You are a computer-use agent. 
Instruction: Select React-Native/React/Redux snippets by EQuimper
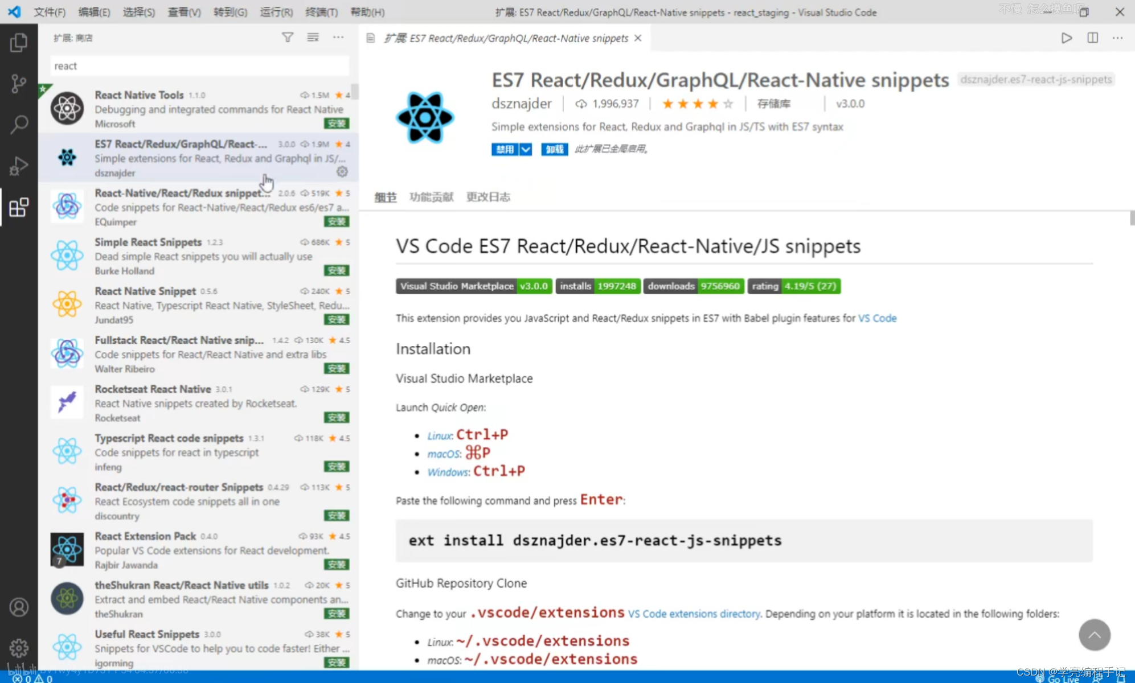click(198, 207)
